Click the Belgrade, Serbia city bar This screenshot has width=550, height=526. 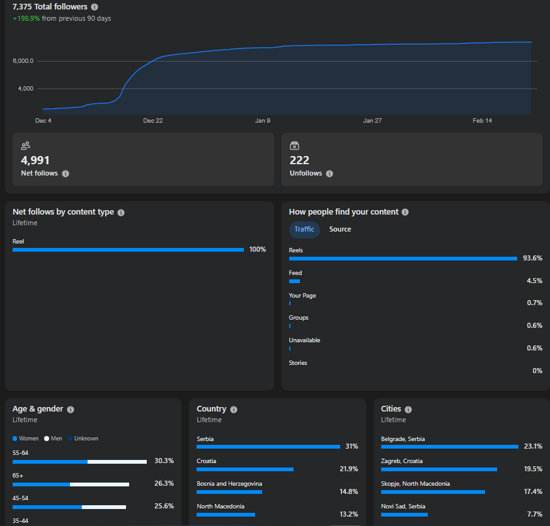point(449,447)
